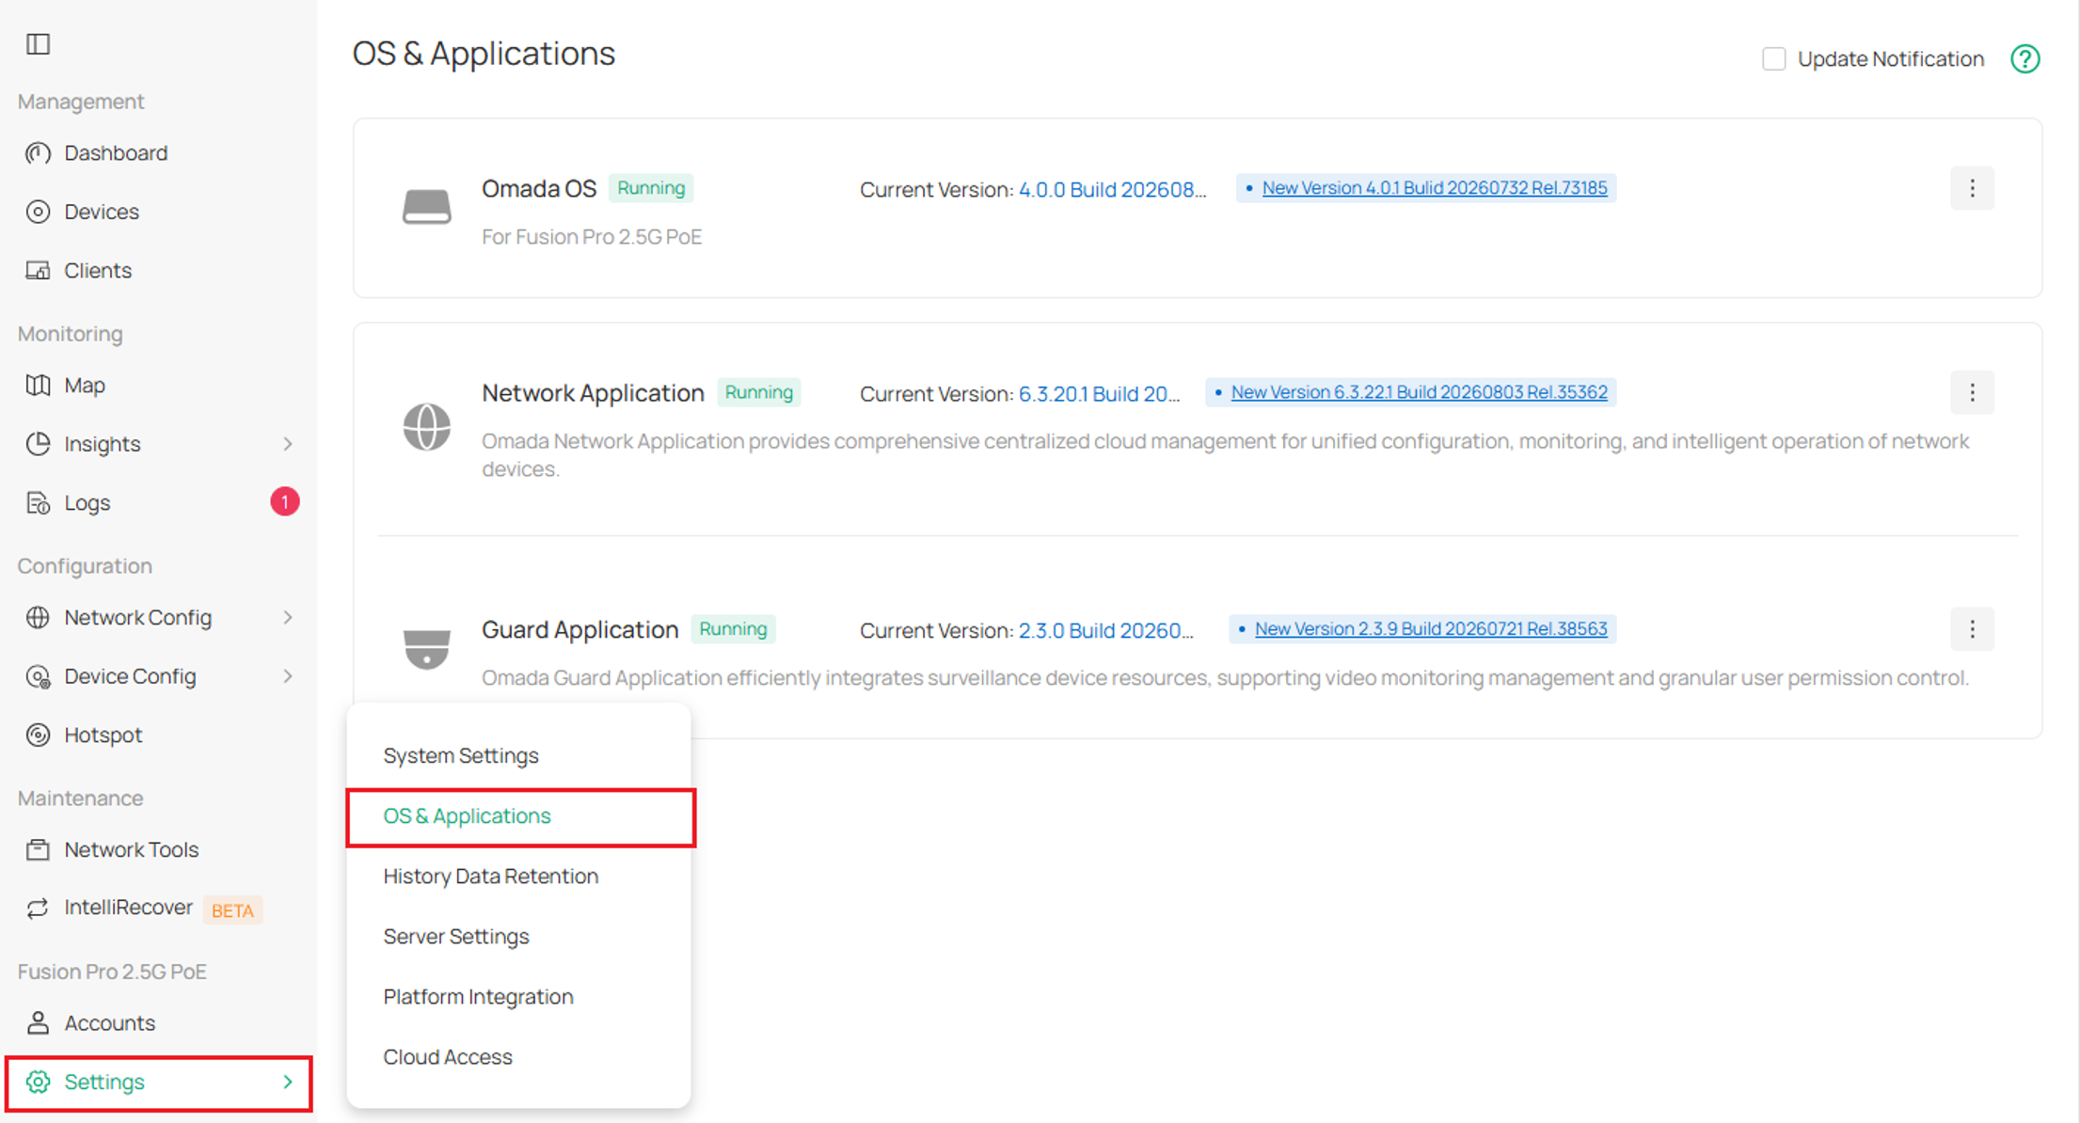Open the Network Application three-dot menu

(1972, 392)
